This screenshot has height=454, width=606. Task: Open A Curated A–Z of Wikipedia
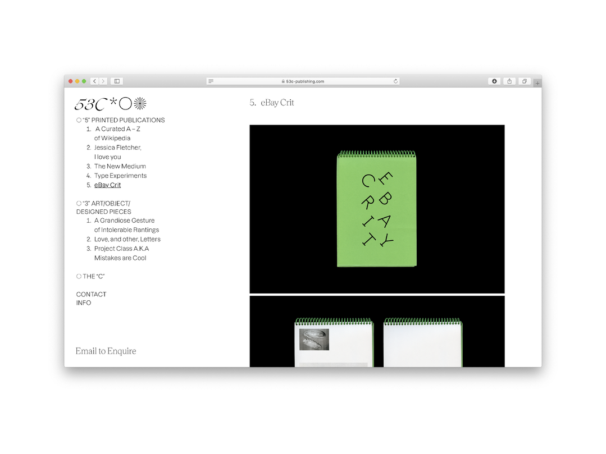tap(117, 134)
